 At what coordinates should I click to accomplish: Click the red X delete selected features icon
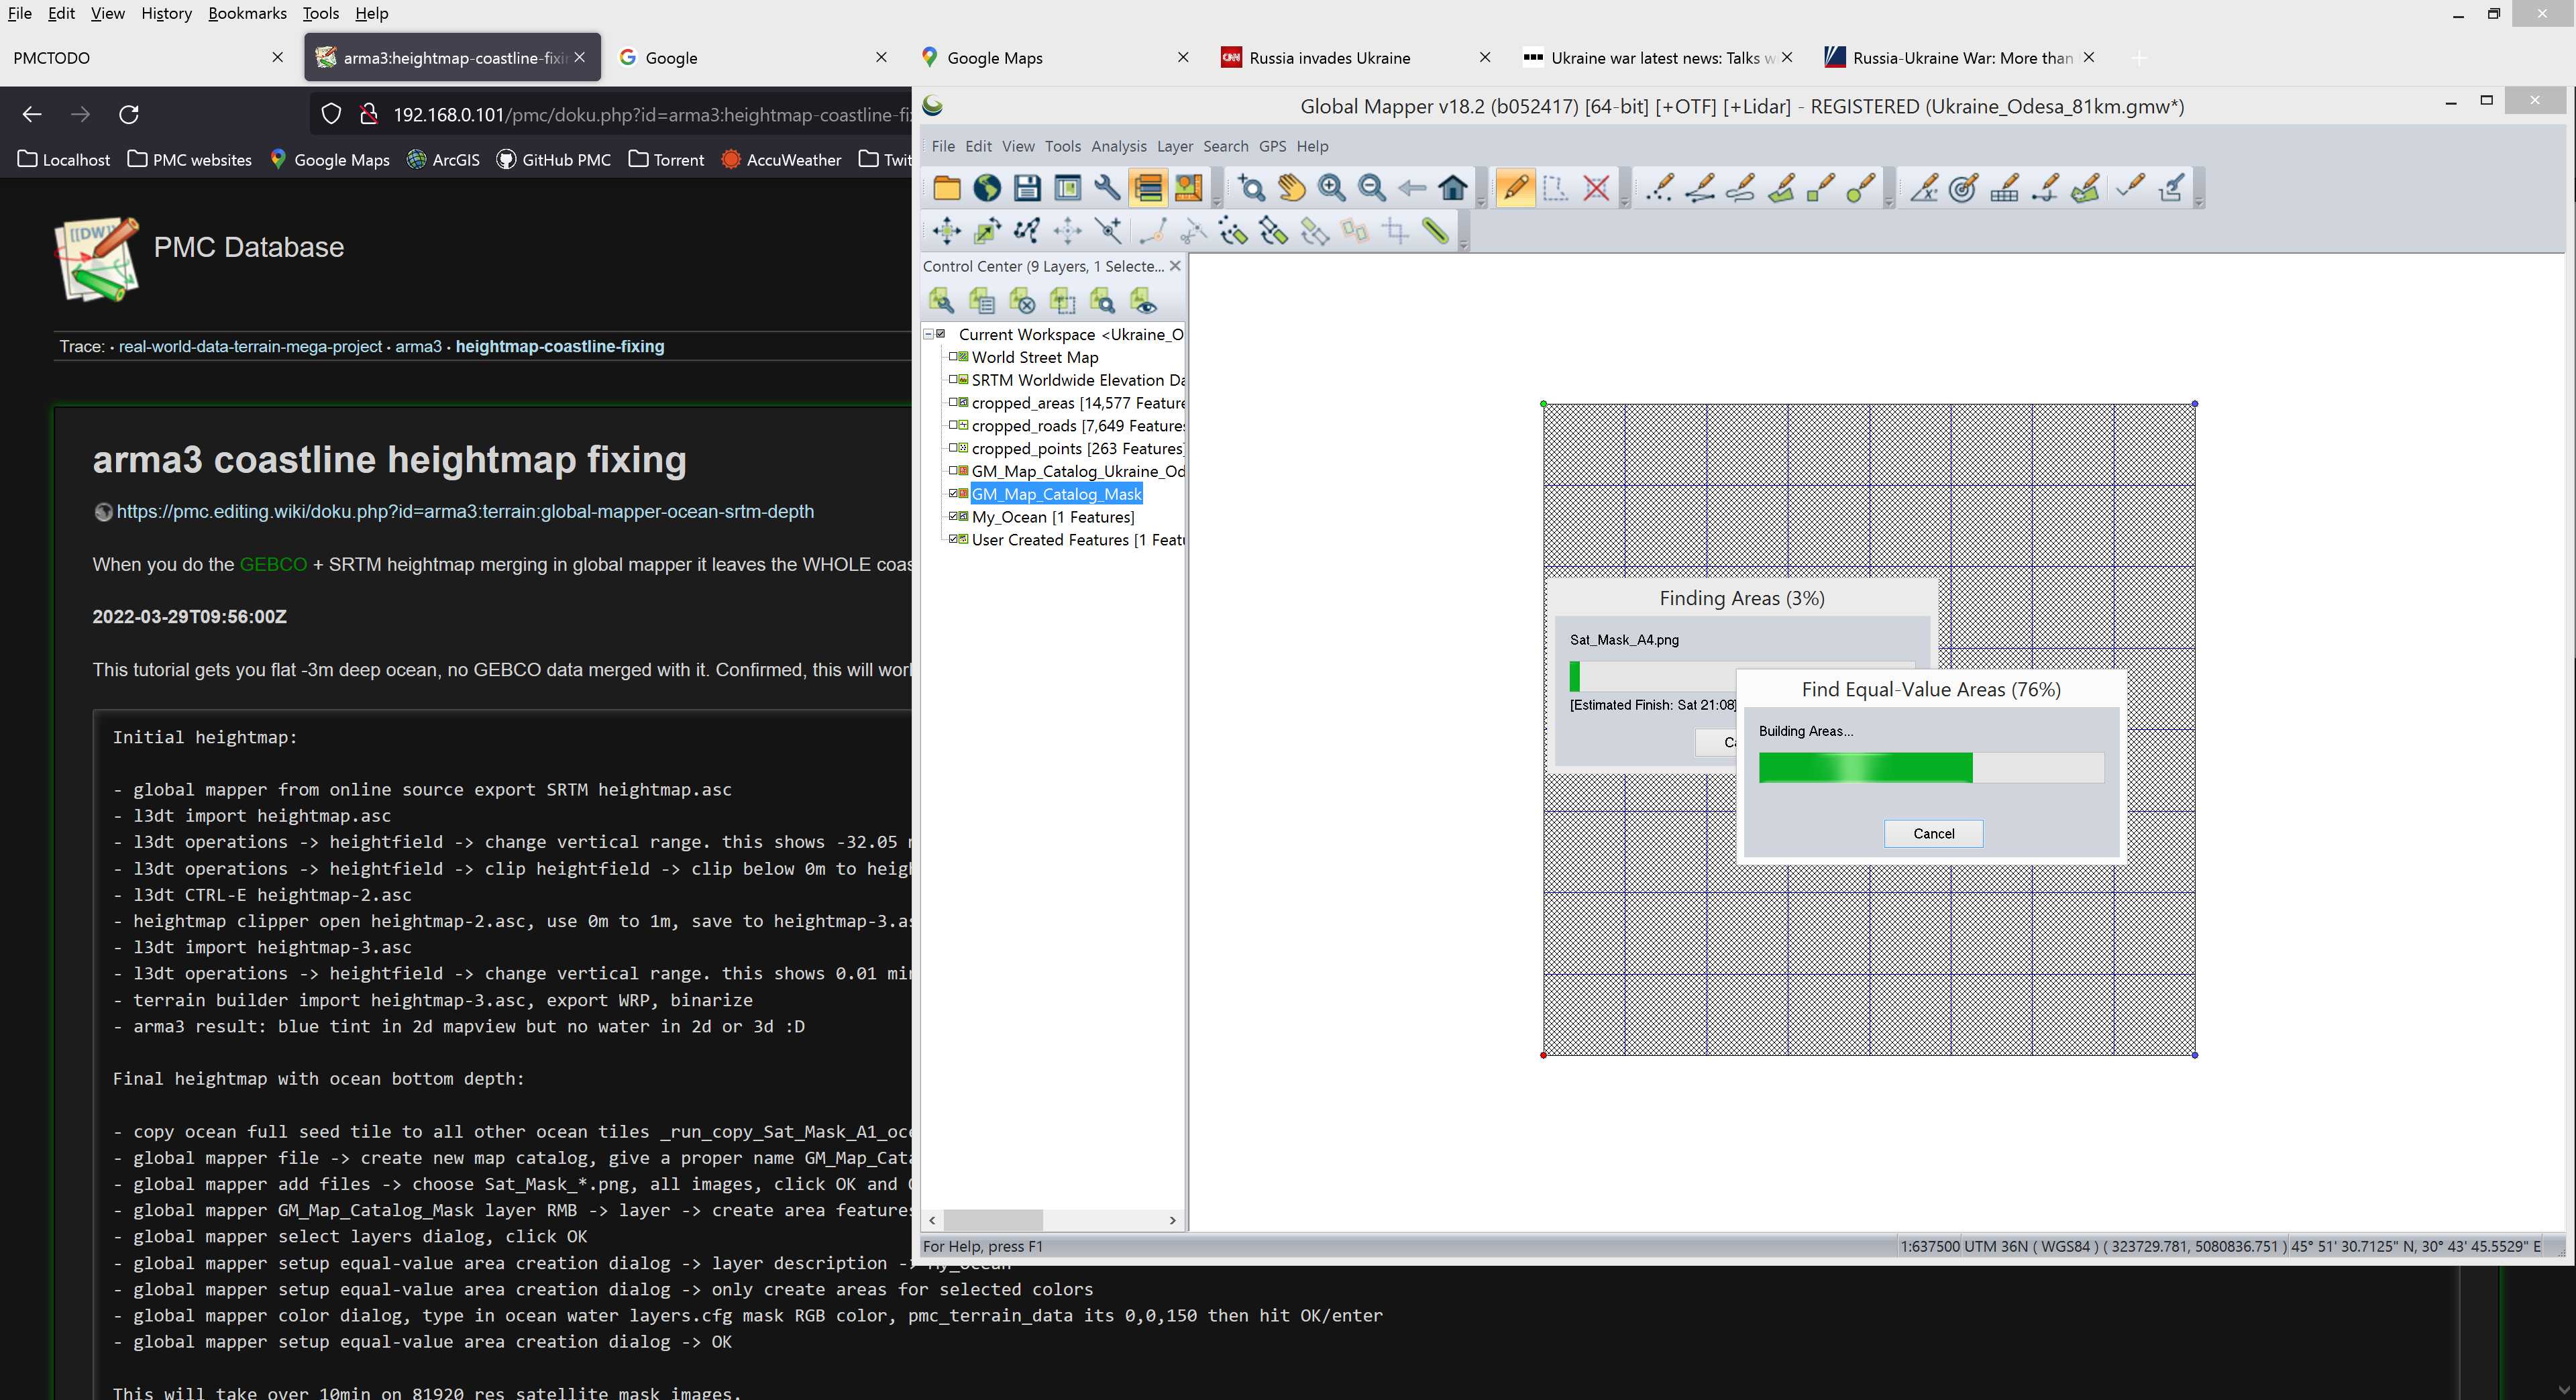1597,188
